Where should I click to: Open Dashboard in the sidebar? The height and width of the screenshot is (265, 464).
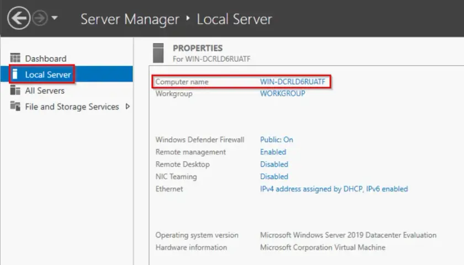(45, 59)
